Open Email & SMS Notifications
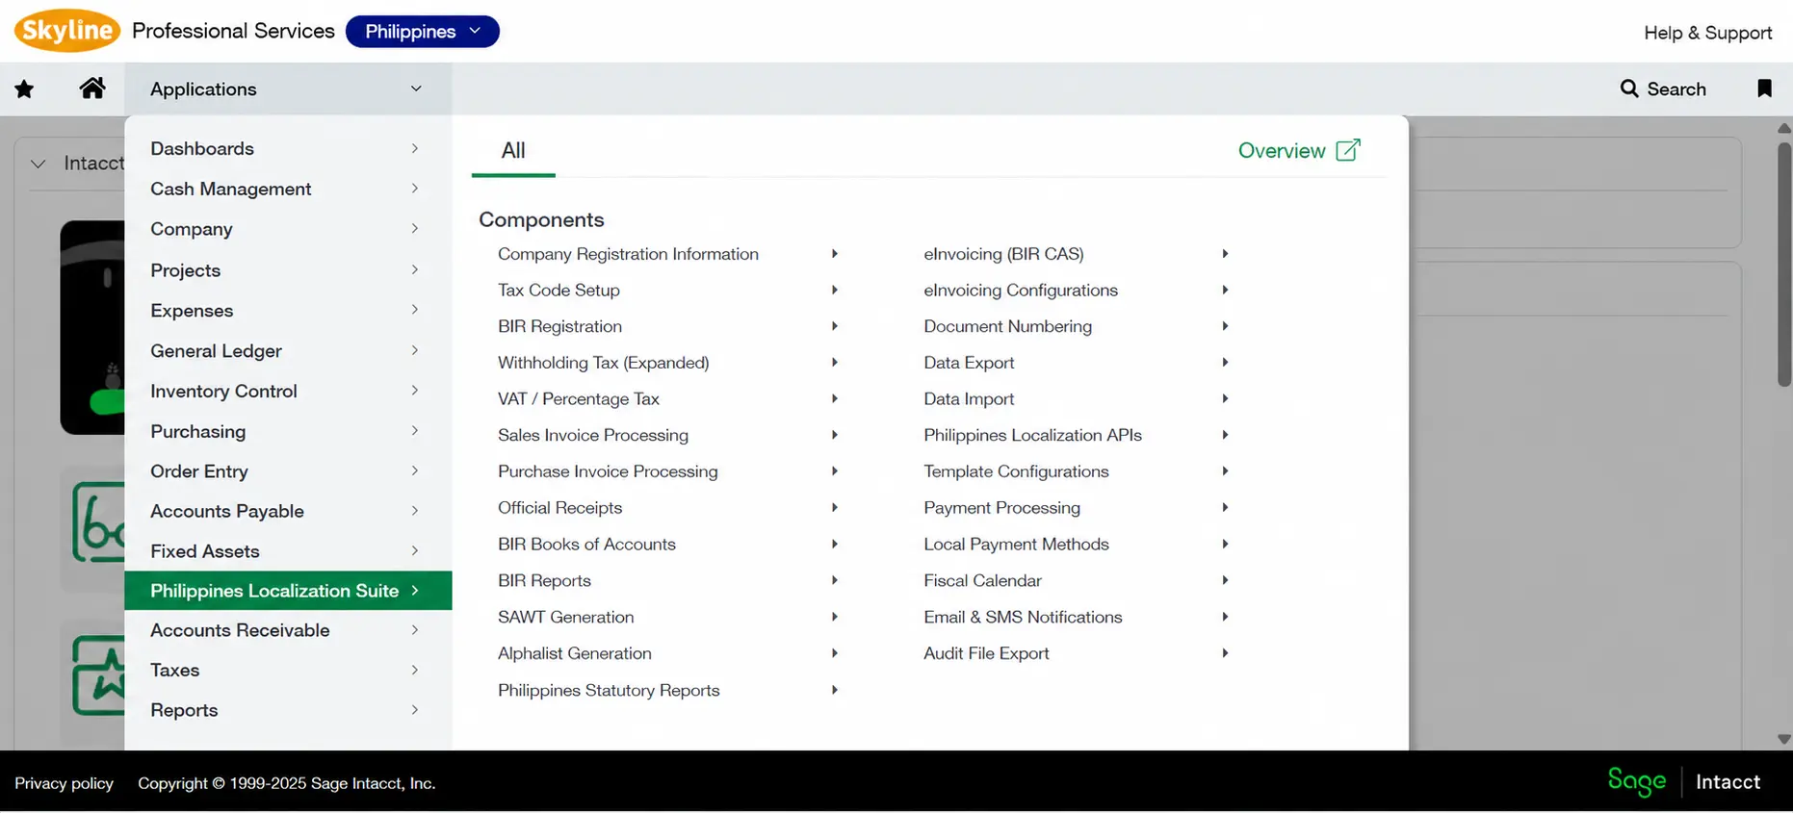The width and height of the screenshot is (1793, 813). point(1024,617)
